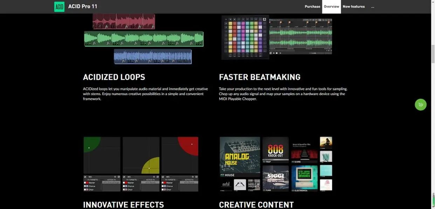Open the floating green shopping cart button
This screenshot has width=435, height=209.
421,105
